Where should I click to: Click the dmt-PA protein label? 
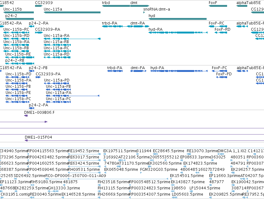point(138,68)
